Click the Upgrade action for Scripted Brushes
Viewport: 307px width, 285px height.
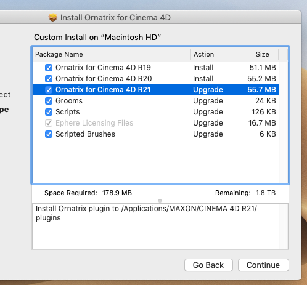click(x=208, y=134)
